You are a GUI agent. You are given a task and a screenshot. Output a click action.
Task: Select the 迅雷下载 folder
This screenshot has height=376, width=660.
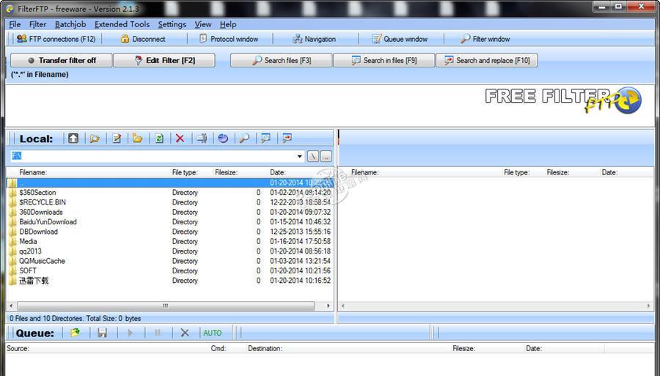tap(34, 281)
